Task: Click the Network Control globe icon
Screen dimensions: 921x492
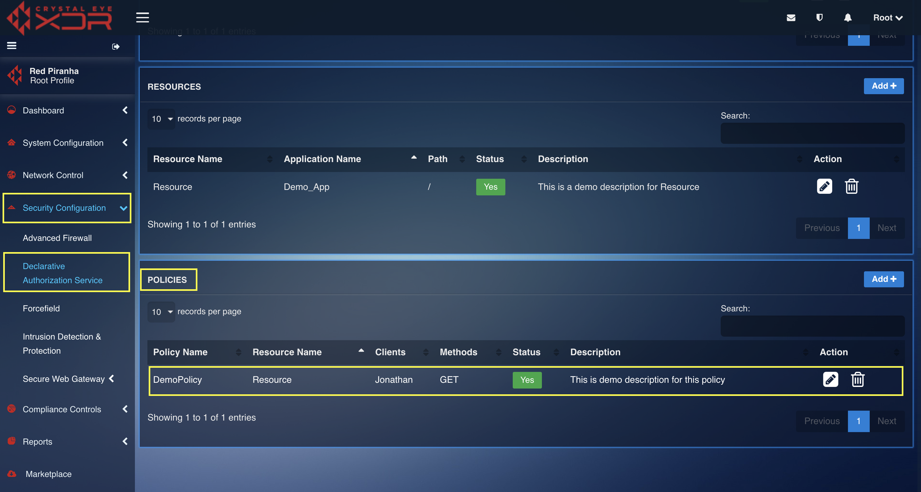Action: pyautogui.click(x=12, y=175)
